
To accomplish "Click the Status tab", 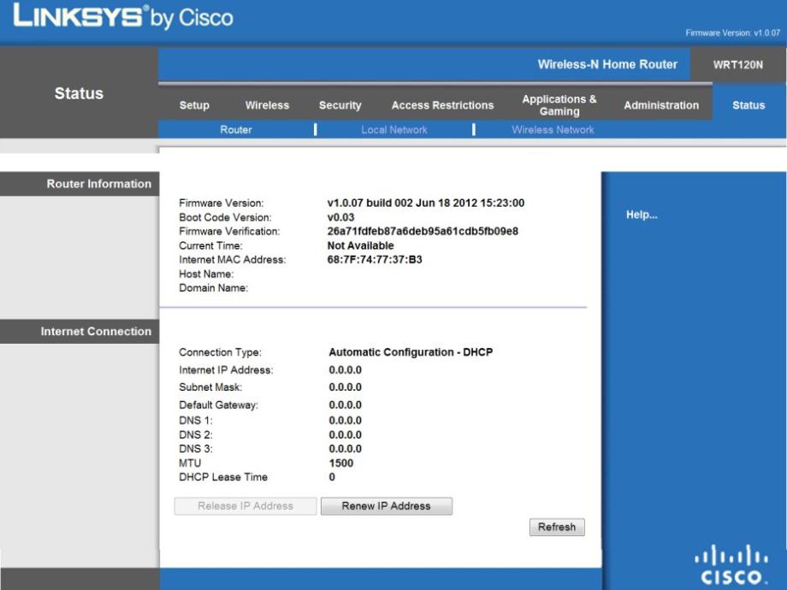I will [749, 105].
